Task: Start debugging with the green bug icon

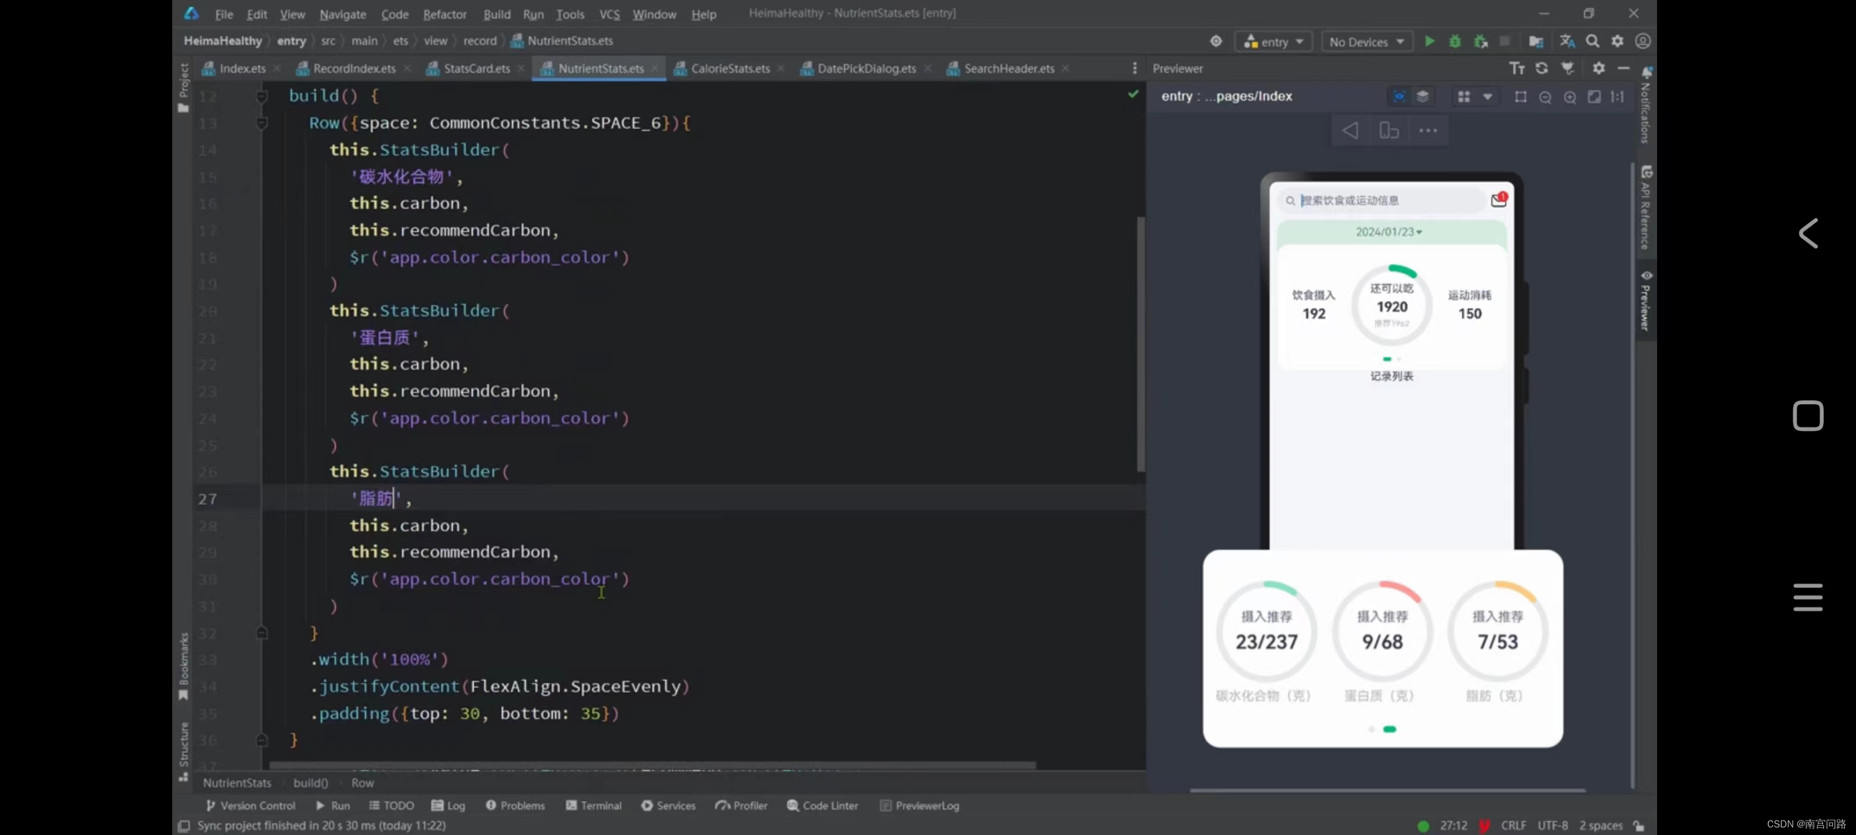Action: coord(1455,41)
